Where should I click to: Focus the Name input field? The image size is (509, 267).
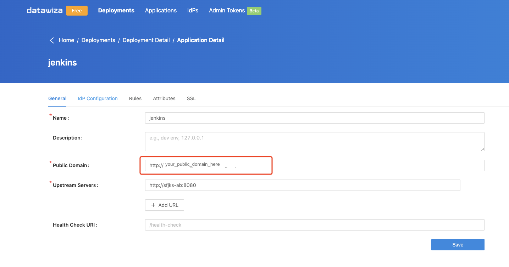(x=315, y=118)
